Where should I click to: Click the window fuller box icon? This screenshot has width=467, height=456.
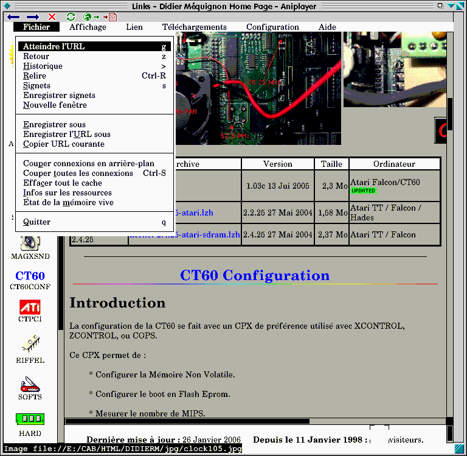(440, 5)
